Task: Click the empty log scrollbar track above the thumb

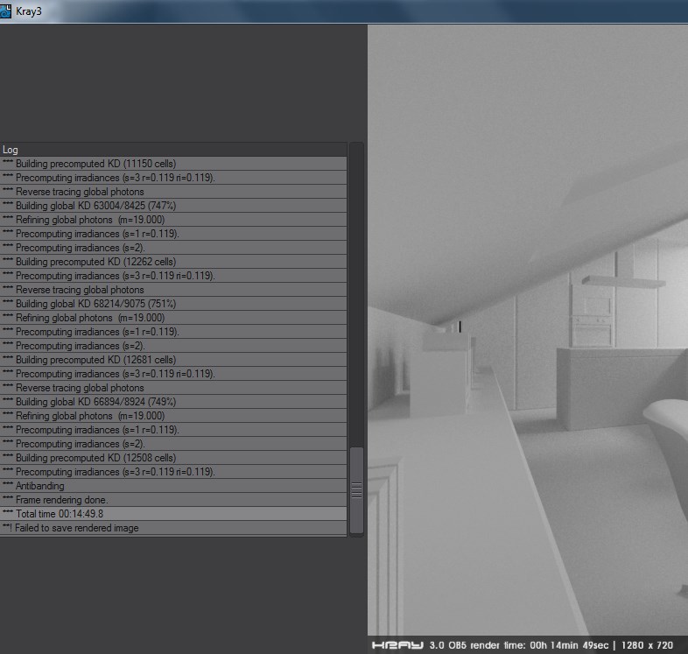Action: (x=356, y=298)
